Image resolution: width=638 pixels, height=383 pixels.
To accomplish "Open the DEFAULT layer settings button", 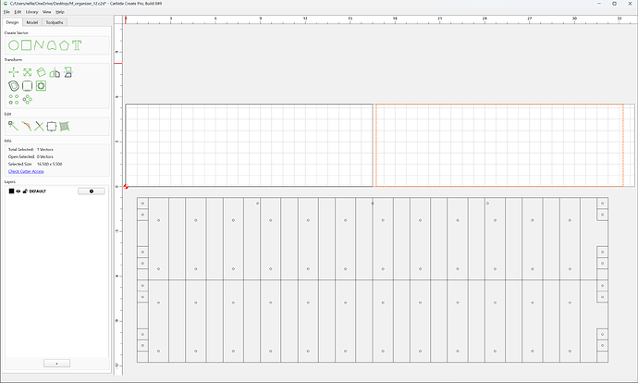I will click(92, 191).
